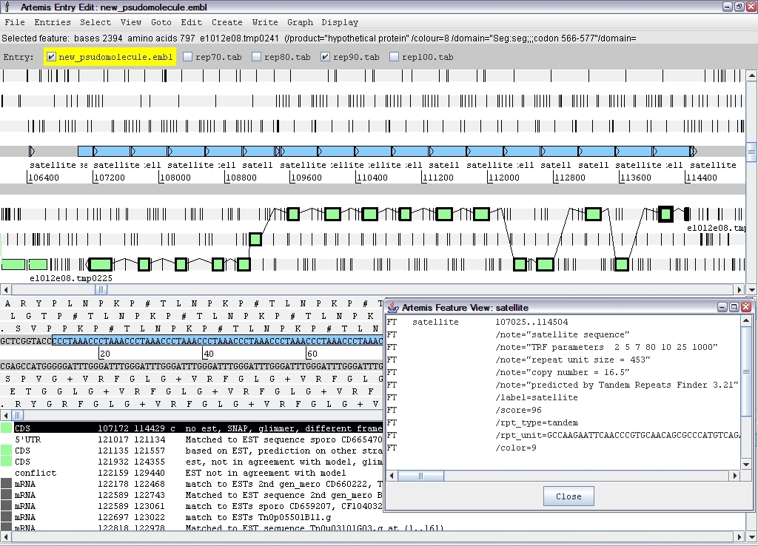Click Feature View horizontal scroll-right arrow
Viewport: 758px width, 546px height.
pos(735,476)
